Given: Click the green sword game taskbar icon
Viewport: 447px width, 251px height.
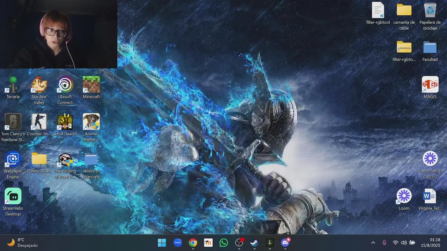Looking at the screenshot, I should point(270,243).
